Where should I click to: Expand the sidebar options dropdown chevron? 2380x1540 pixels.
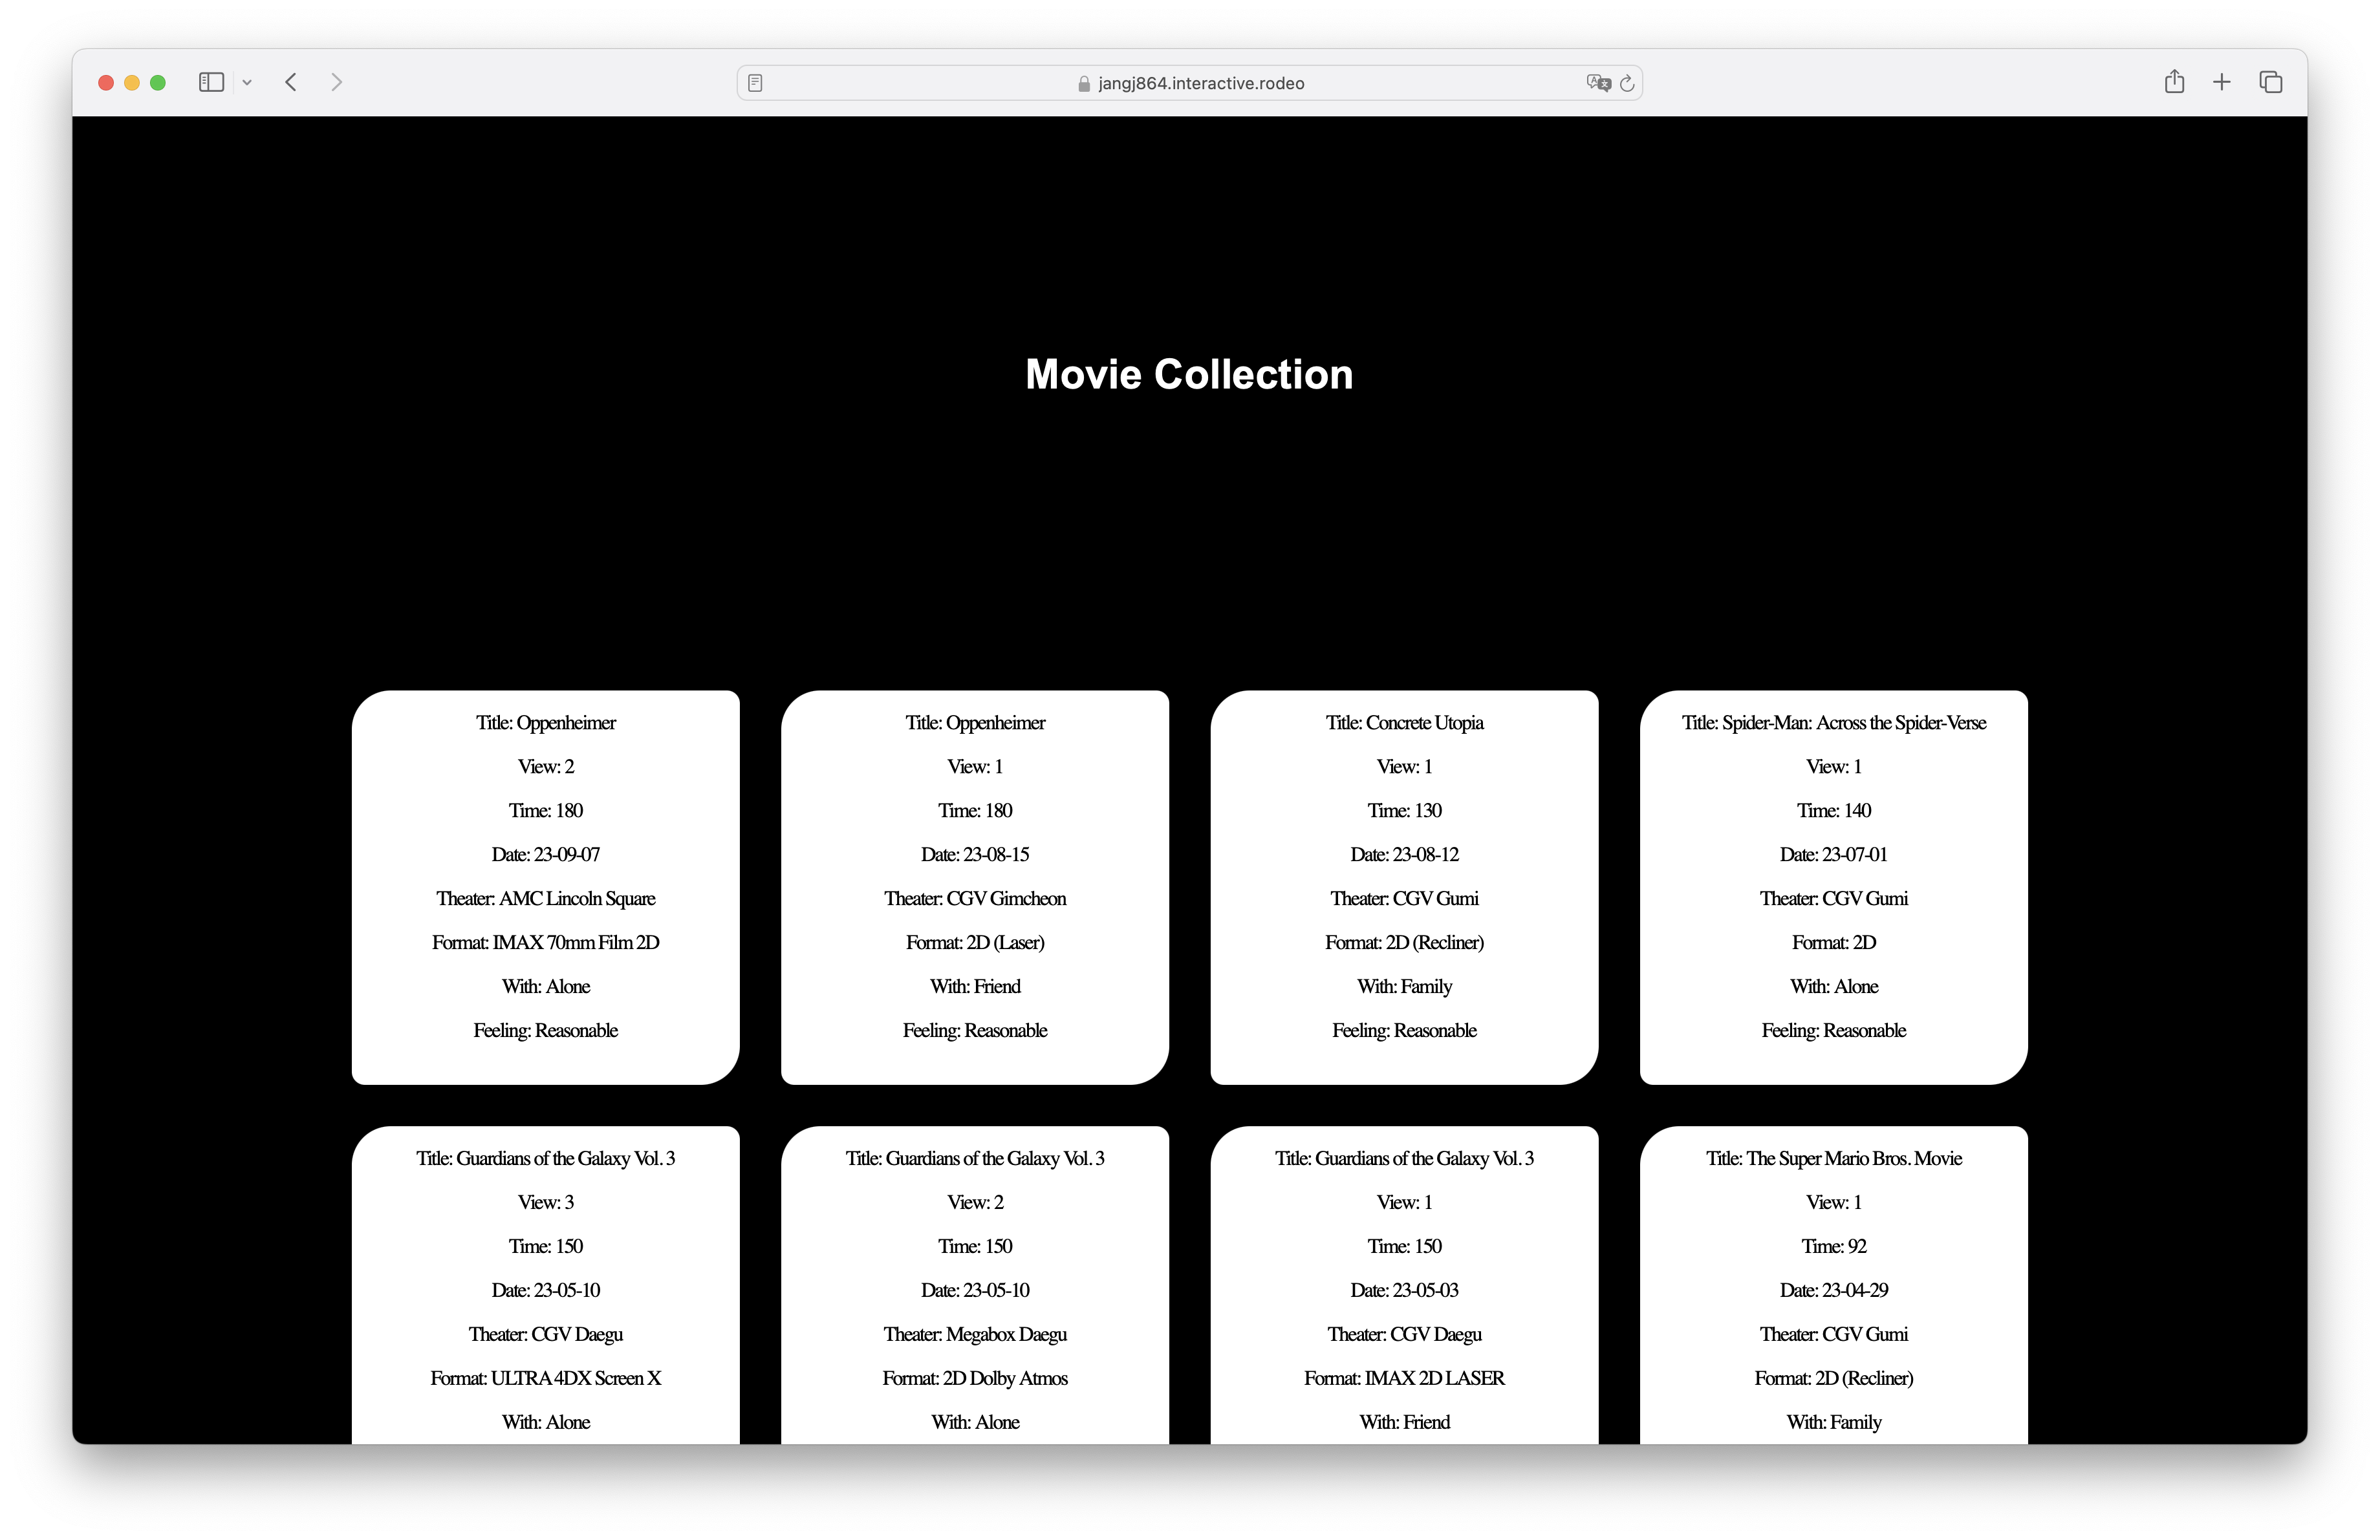[247, 83]
